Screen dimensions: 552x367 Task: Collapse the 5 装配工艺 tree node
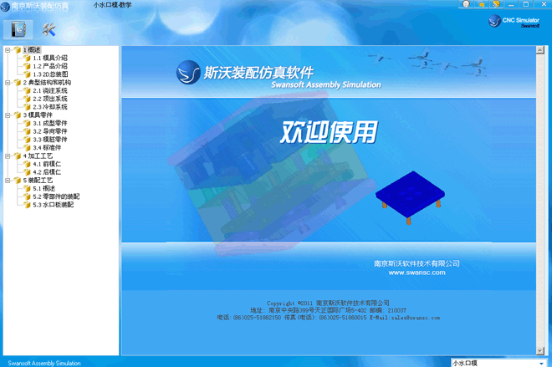pos(8,181)
